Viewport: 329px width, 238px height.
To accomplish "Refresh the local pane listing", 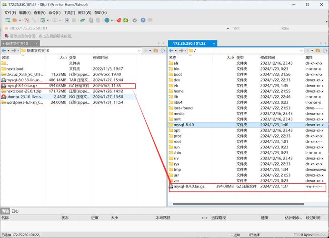I will click(x=163, y=50).
